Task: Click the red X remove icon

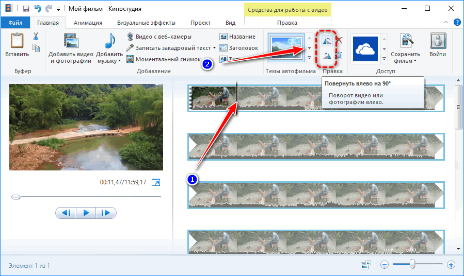Action: pos(339,40)
